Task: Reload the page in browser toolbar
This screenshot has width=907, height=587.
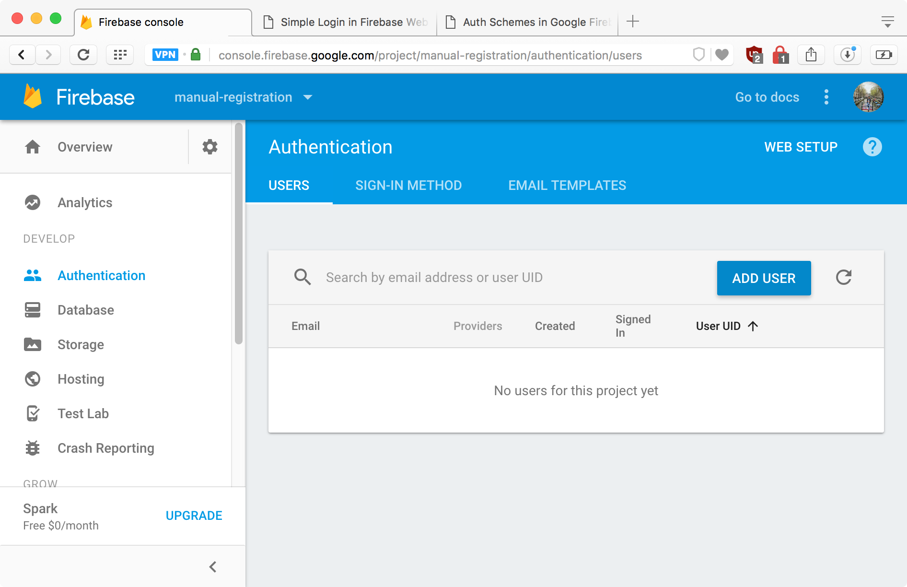Action: click(83, 55)
